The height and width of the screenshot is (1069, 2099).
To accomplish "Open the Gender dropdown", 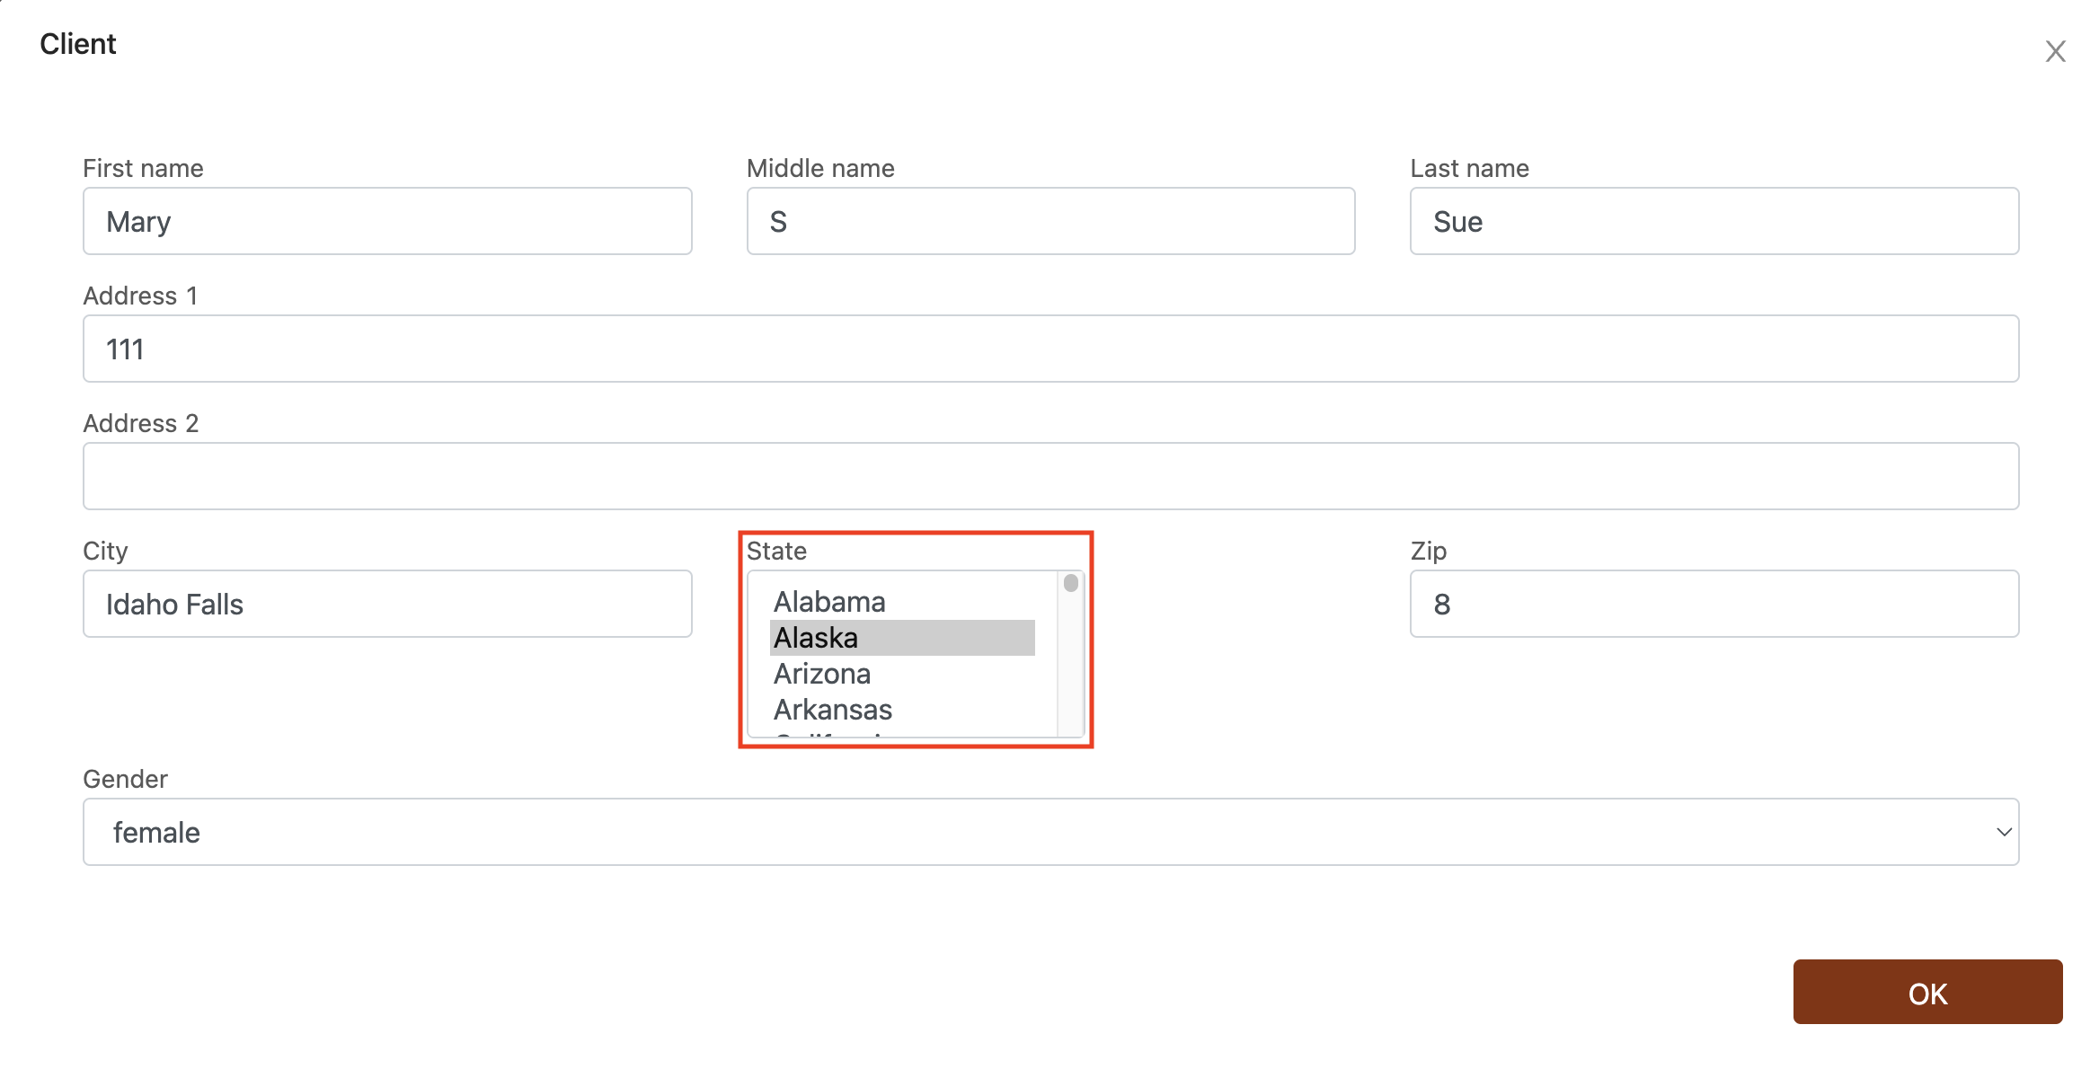I will tap(1049, 832).
